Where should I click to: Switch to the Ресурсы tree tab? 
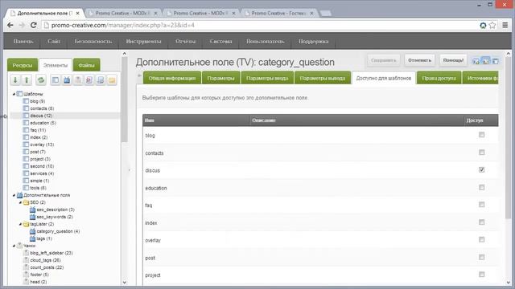coord(23,65)
